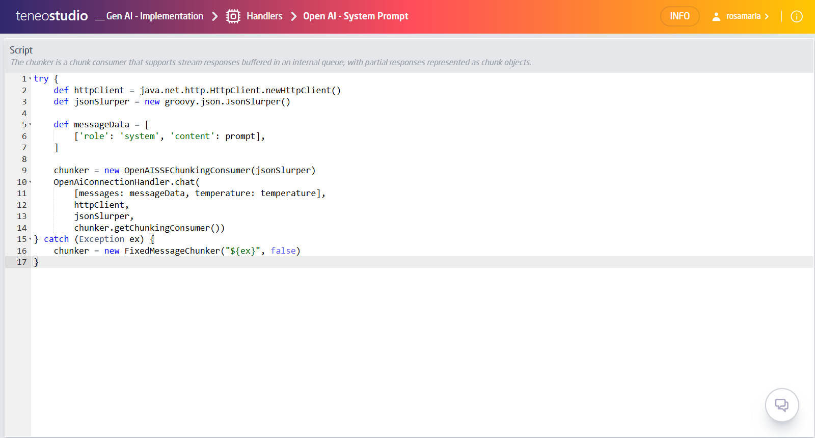Open the rosamaria user menu
Image resolution: width=815 pixels, height=438 pixels.
747,16
